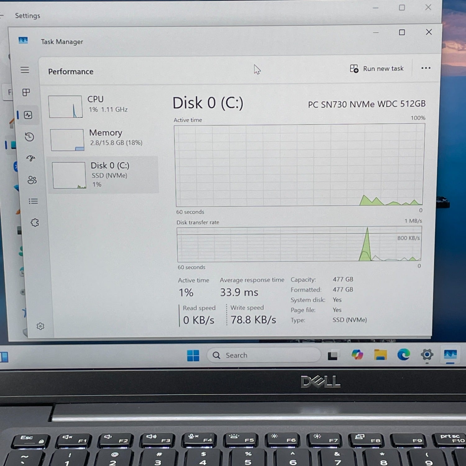This screenshot has height=466, width=466.
Task: Open Microsoft Edge from the taskbar
Action: (404, 354)
